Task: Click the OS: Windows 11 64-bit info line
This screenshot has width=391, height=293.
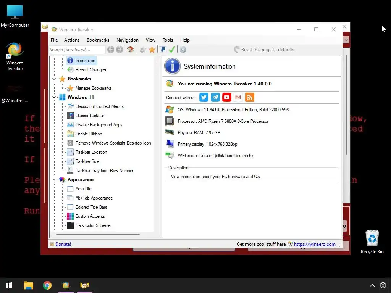Action: [x=233, y=110]
